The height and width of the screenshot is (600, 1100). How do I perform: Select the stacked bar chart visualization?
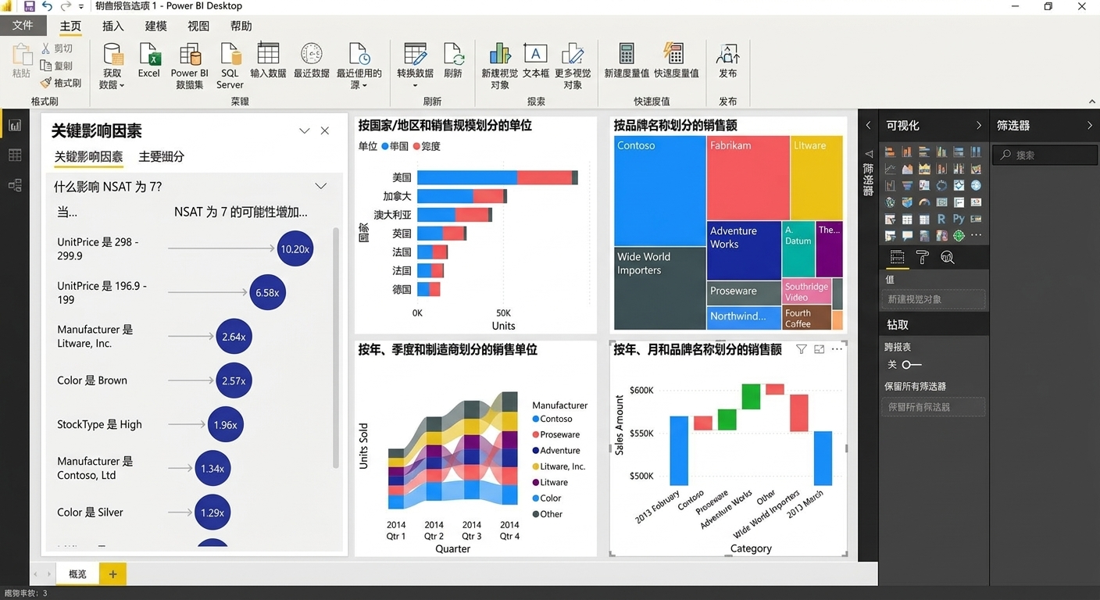[891, 152]
